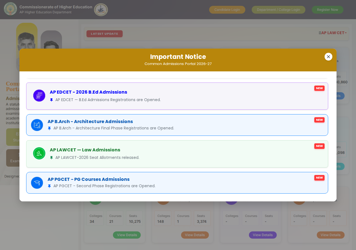Close the Important Notice popup
The image size is (356, 250).
point(328,57)
